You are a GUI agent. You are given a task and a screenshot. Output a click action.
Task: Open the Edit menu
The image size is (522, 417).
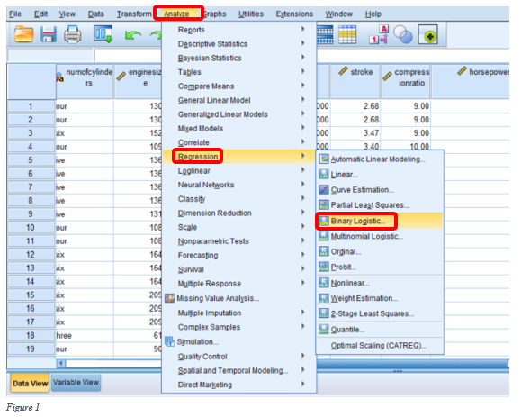point(40,14)
